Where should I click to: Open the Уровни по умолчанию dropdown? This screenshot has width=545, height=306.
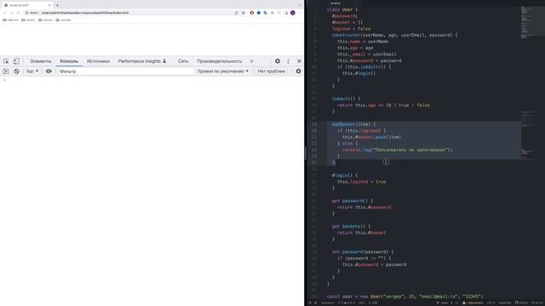click(x=223, y=71)
